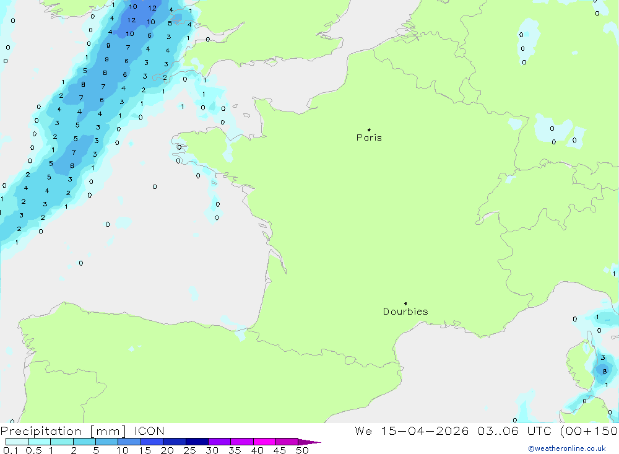619x454 pixels.
Task: Pick the 2–5 mm legend color swatch
Action: [84, 442]
